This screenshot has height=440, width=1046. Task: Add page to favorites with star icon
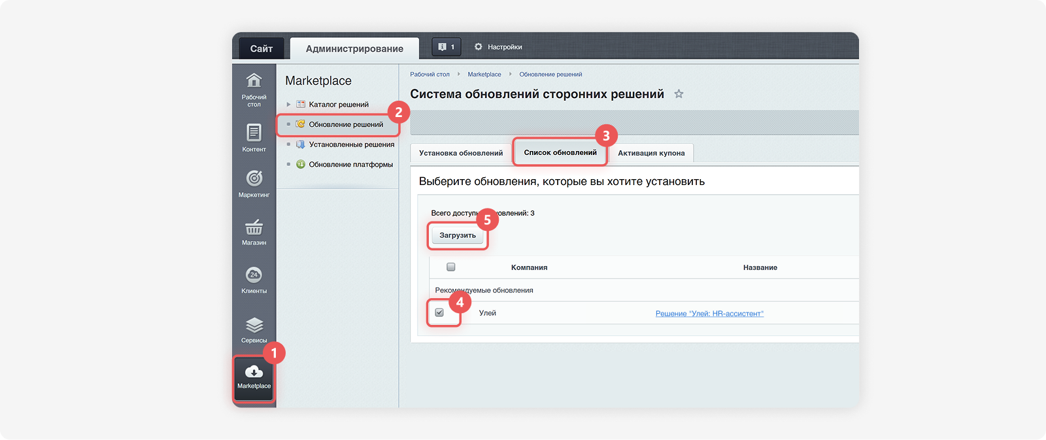(679, 94)
